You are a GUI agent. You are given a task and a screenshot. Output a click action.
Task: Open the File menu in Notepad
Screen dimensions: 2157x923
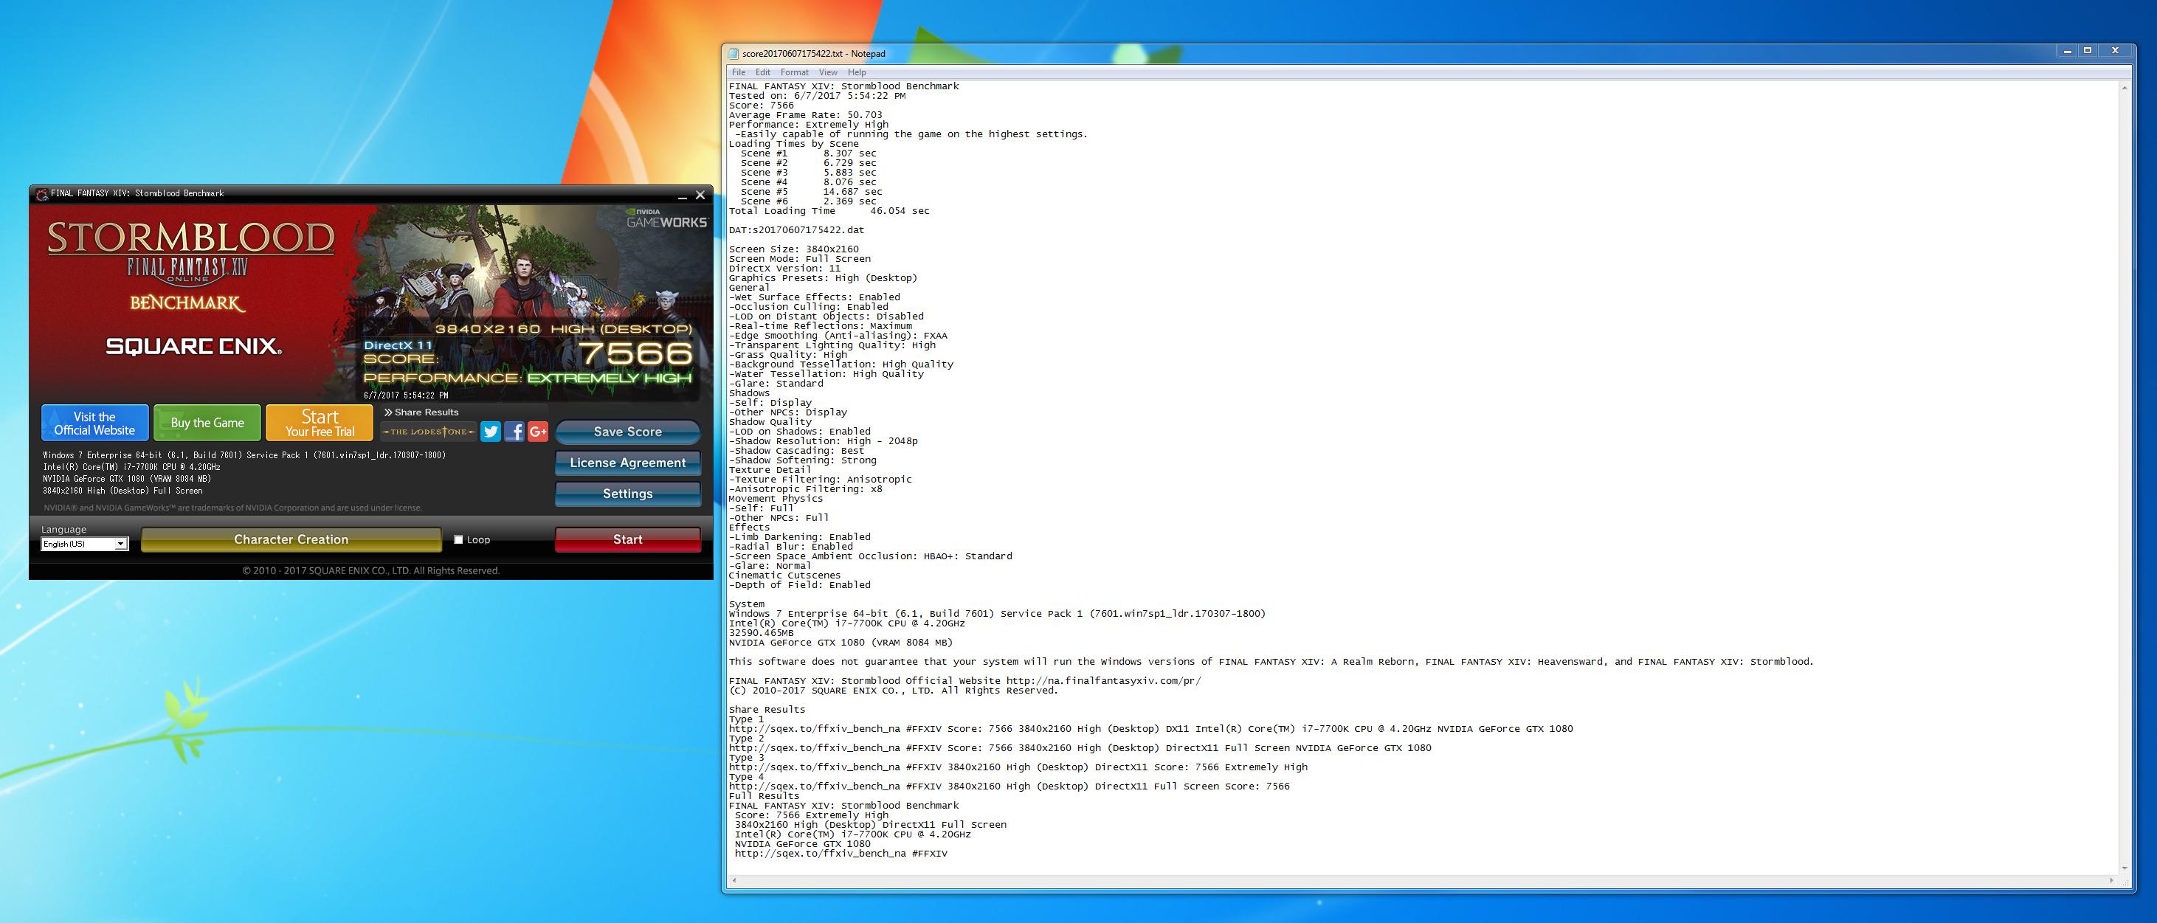point(738,73)
